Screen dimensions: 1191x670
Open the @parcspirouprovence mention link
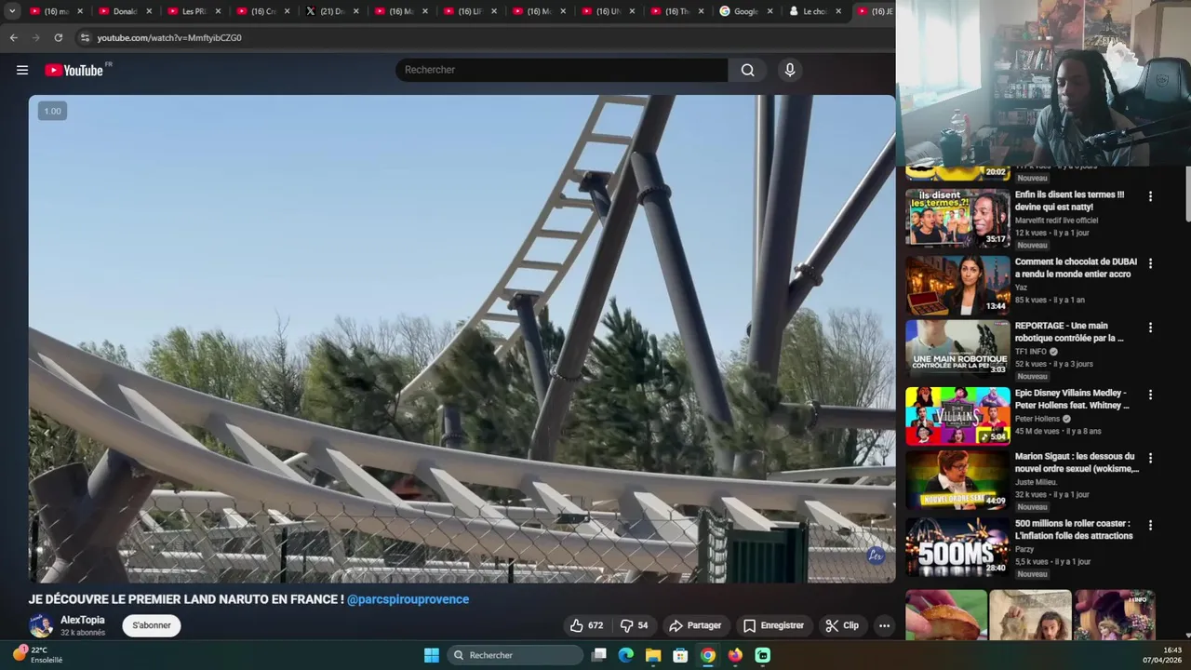pyautogui.click(x=408, y=599)
